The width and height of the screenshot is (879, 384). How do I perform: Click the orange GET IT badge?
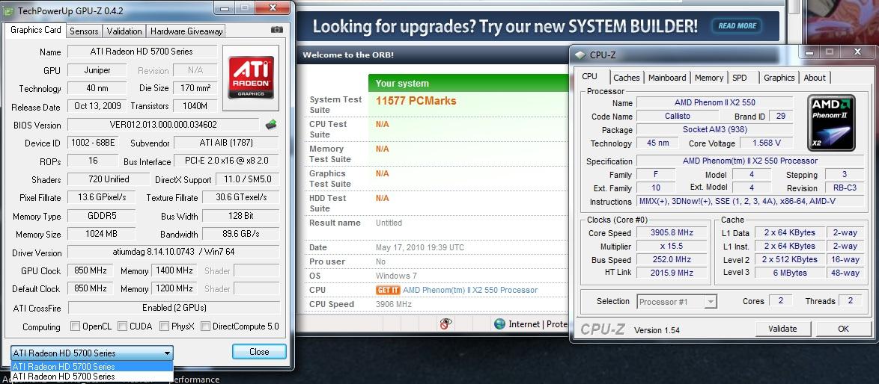point(388,290)
